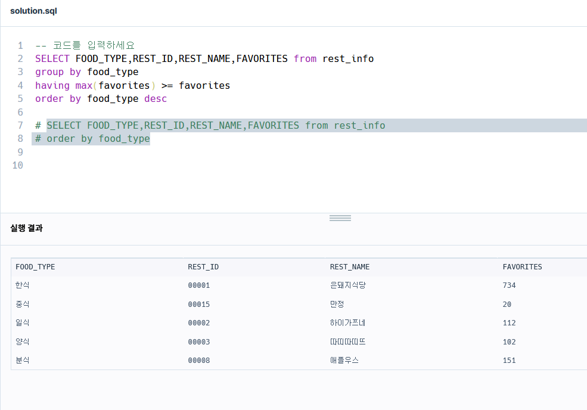Click favorites value 112
The image size is (587, 410).
tap(509, 323)
